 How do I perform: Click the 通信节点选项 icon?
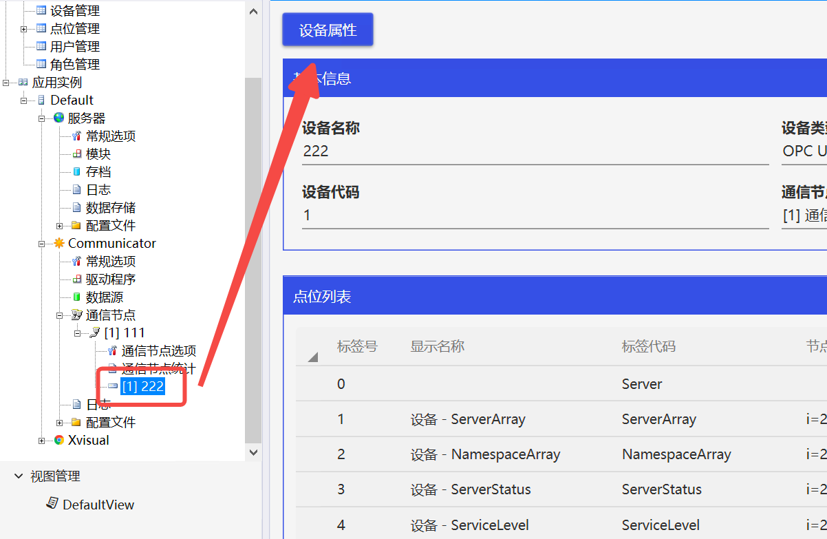pyautogui.click(x=113, y=350)
